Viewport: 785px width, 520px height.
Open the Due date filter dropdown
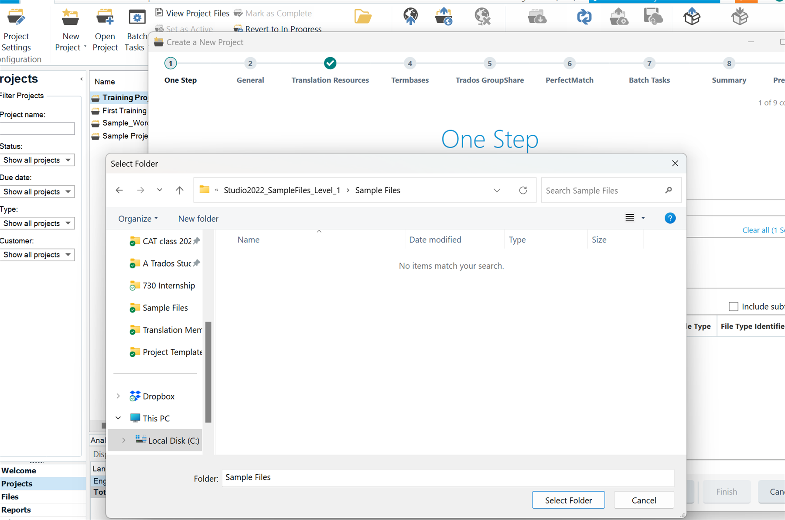tap(37, 192)
